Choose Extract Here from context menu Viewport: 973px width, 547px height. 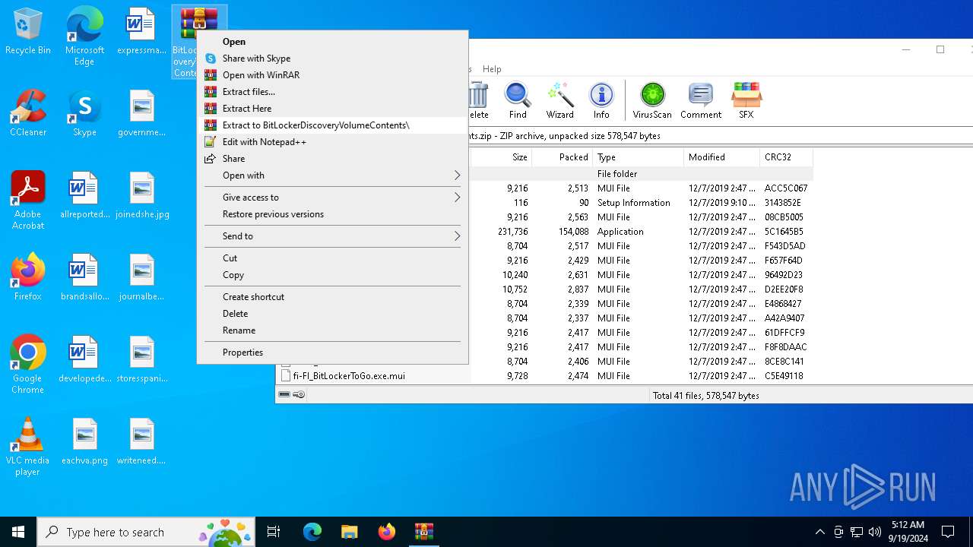point(332,109)
